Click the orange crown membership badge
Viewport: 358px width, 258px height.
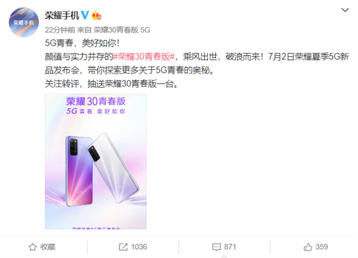point(96,16)
